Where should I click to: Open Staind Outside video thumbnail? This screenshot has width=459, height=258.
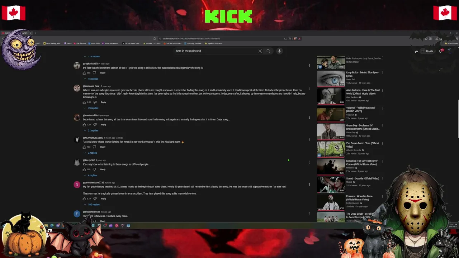[331, 185]
